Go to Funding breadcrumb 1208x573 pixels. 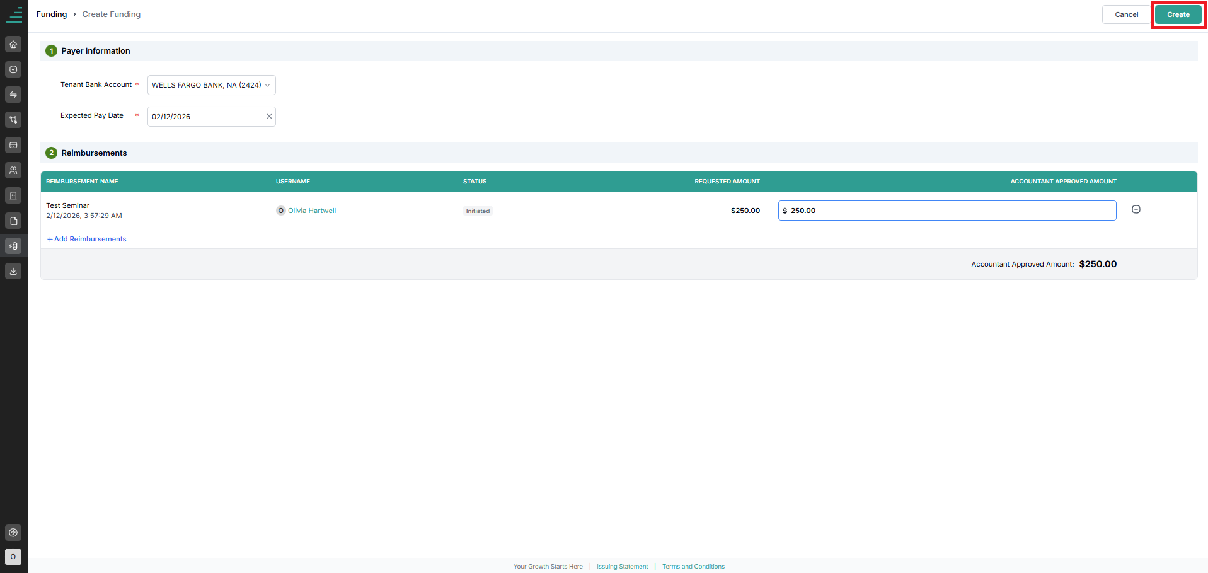tap(52, 14)
